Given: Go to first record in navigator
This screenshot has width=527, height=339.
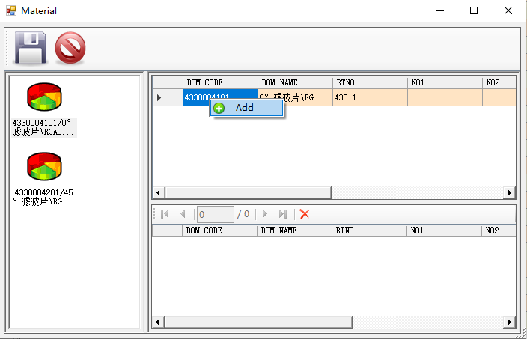Looking at the screenshot, I should click(165, 214).
